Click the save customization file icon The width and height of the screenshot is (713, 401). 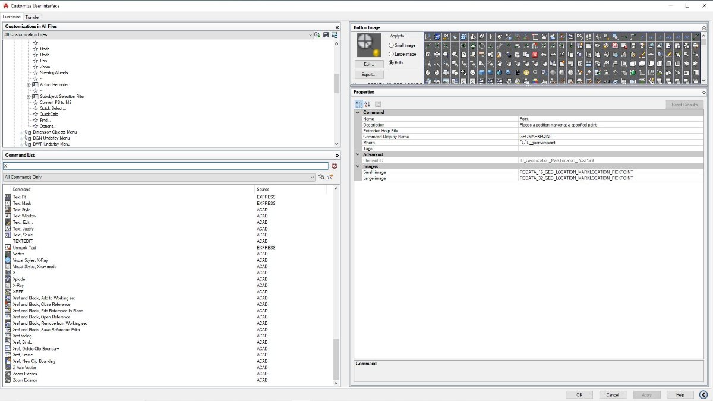pyautogui.click(x=326, y=35)
